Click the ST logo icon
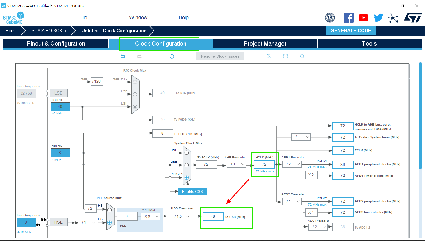Screen dimensions: 425x241 point(413,18)
